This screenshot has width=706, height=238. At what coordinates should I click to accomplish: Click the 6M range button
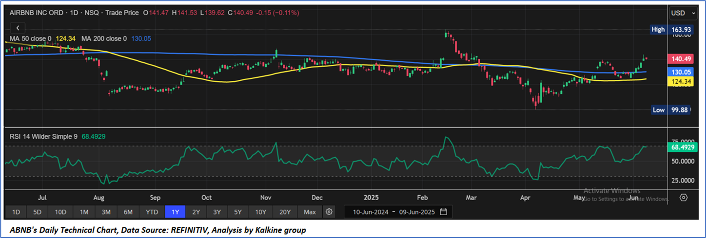[128, 212]
